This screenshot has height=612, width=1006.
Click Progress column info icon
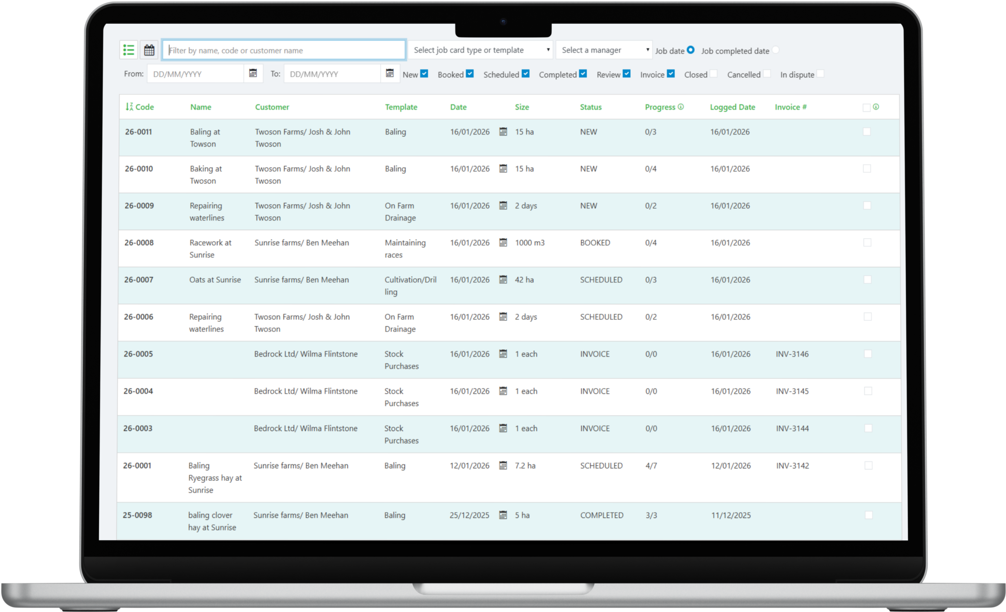681,107
